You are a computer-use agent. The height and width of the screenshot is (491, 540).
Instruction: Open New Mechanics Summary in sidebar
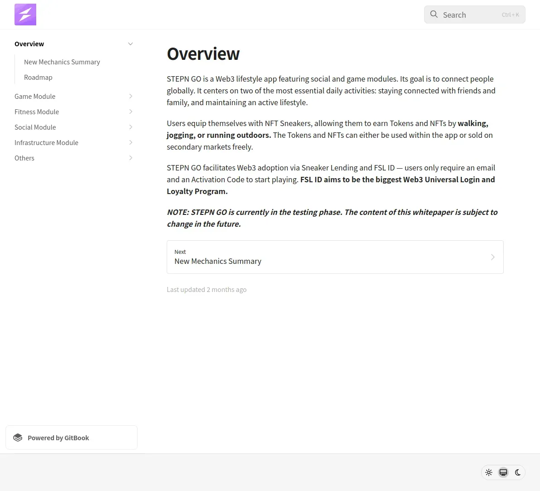coord(62,62)
